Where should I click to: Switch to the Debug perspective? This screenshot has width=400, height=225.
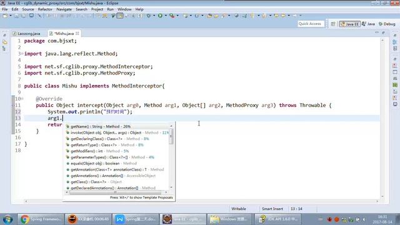coord(387,24)
